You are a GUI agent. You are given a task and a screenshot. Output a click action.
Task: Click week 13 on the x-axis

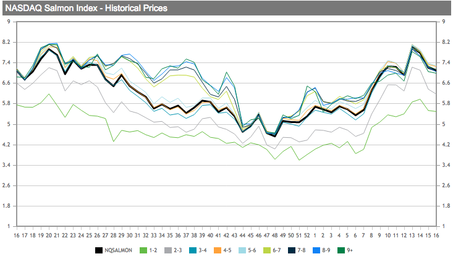pyautogui.click(x=412, y=236)
